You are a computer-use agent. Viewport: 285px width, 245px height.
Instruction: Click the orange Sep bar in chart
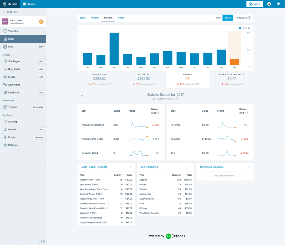tap(234, 62)
